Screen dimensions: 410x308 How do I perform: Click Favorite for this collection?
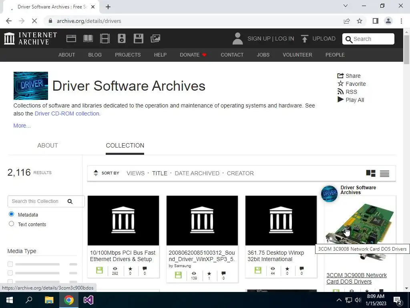click(352, 84)
